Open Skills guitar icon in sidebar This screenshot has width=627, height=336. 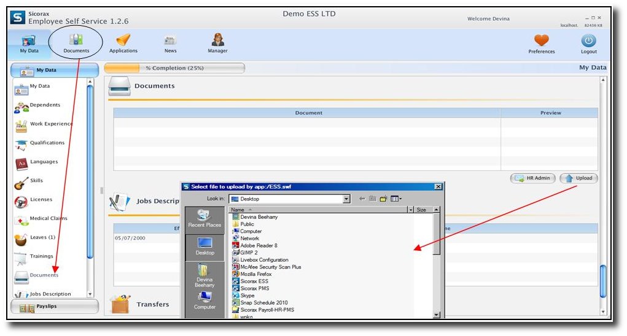pyautogui.click(x=21, y=183)
